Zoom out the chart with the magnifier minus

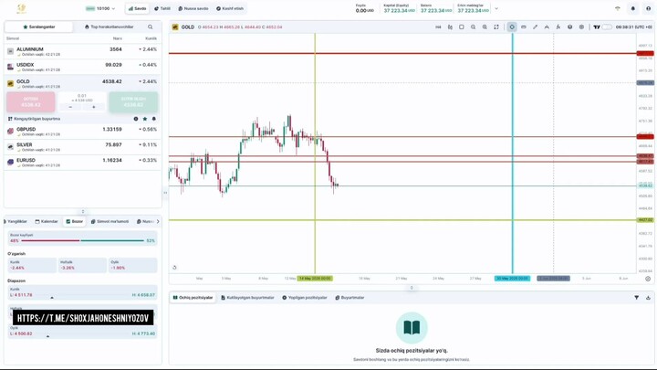[x=473, y=26]
